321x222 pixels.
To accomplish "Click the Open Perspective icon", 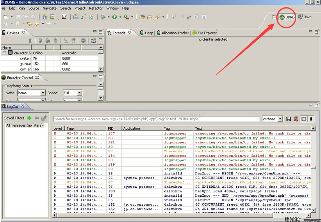I will point(275,17).
